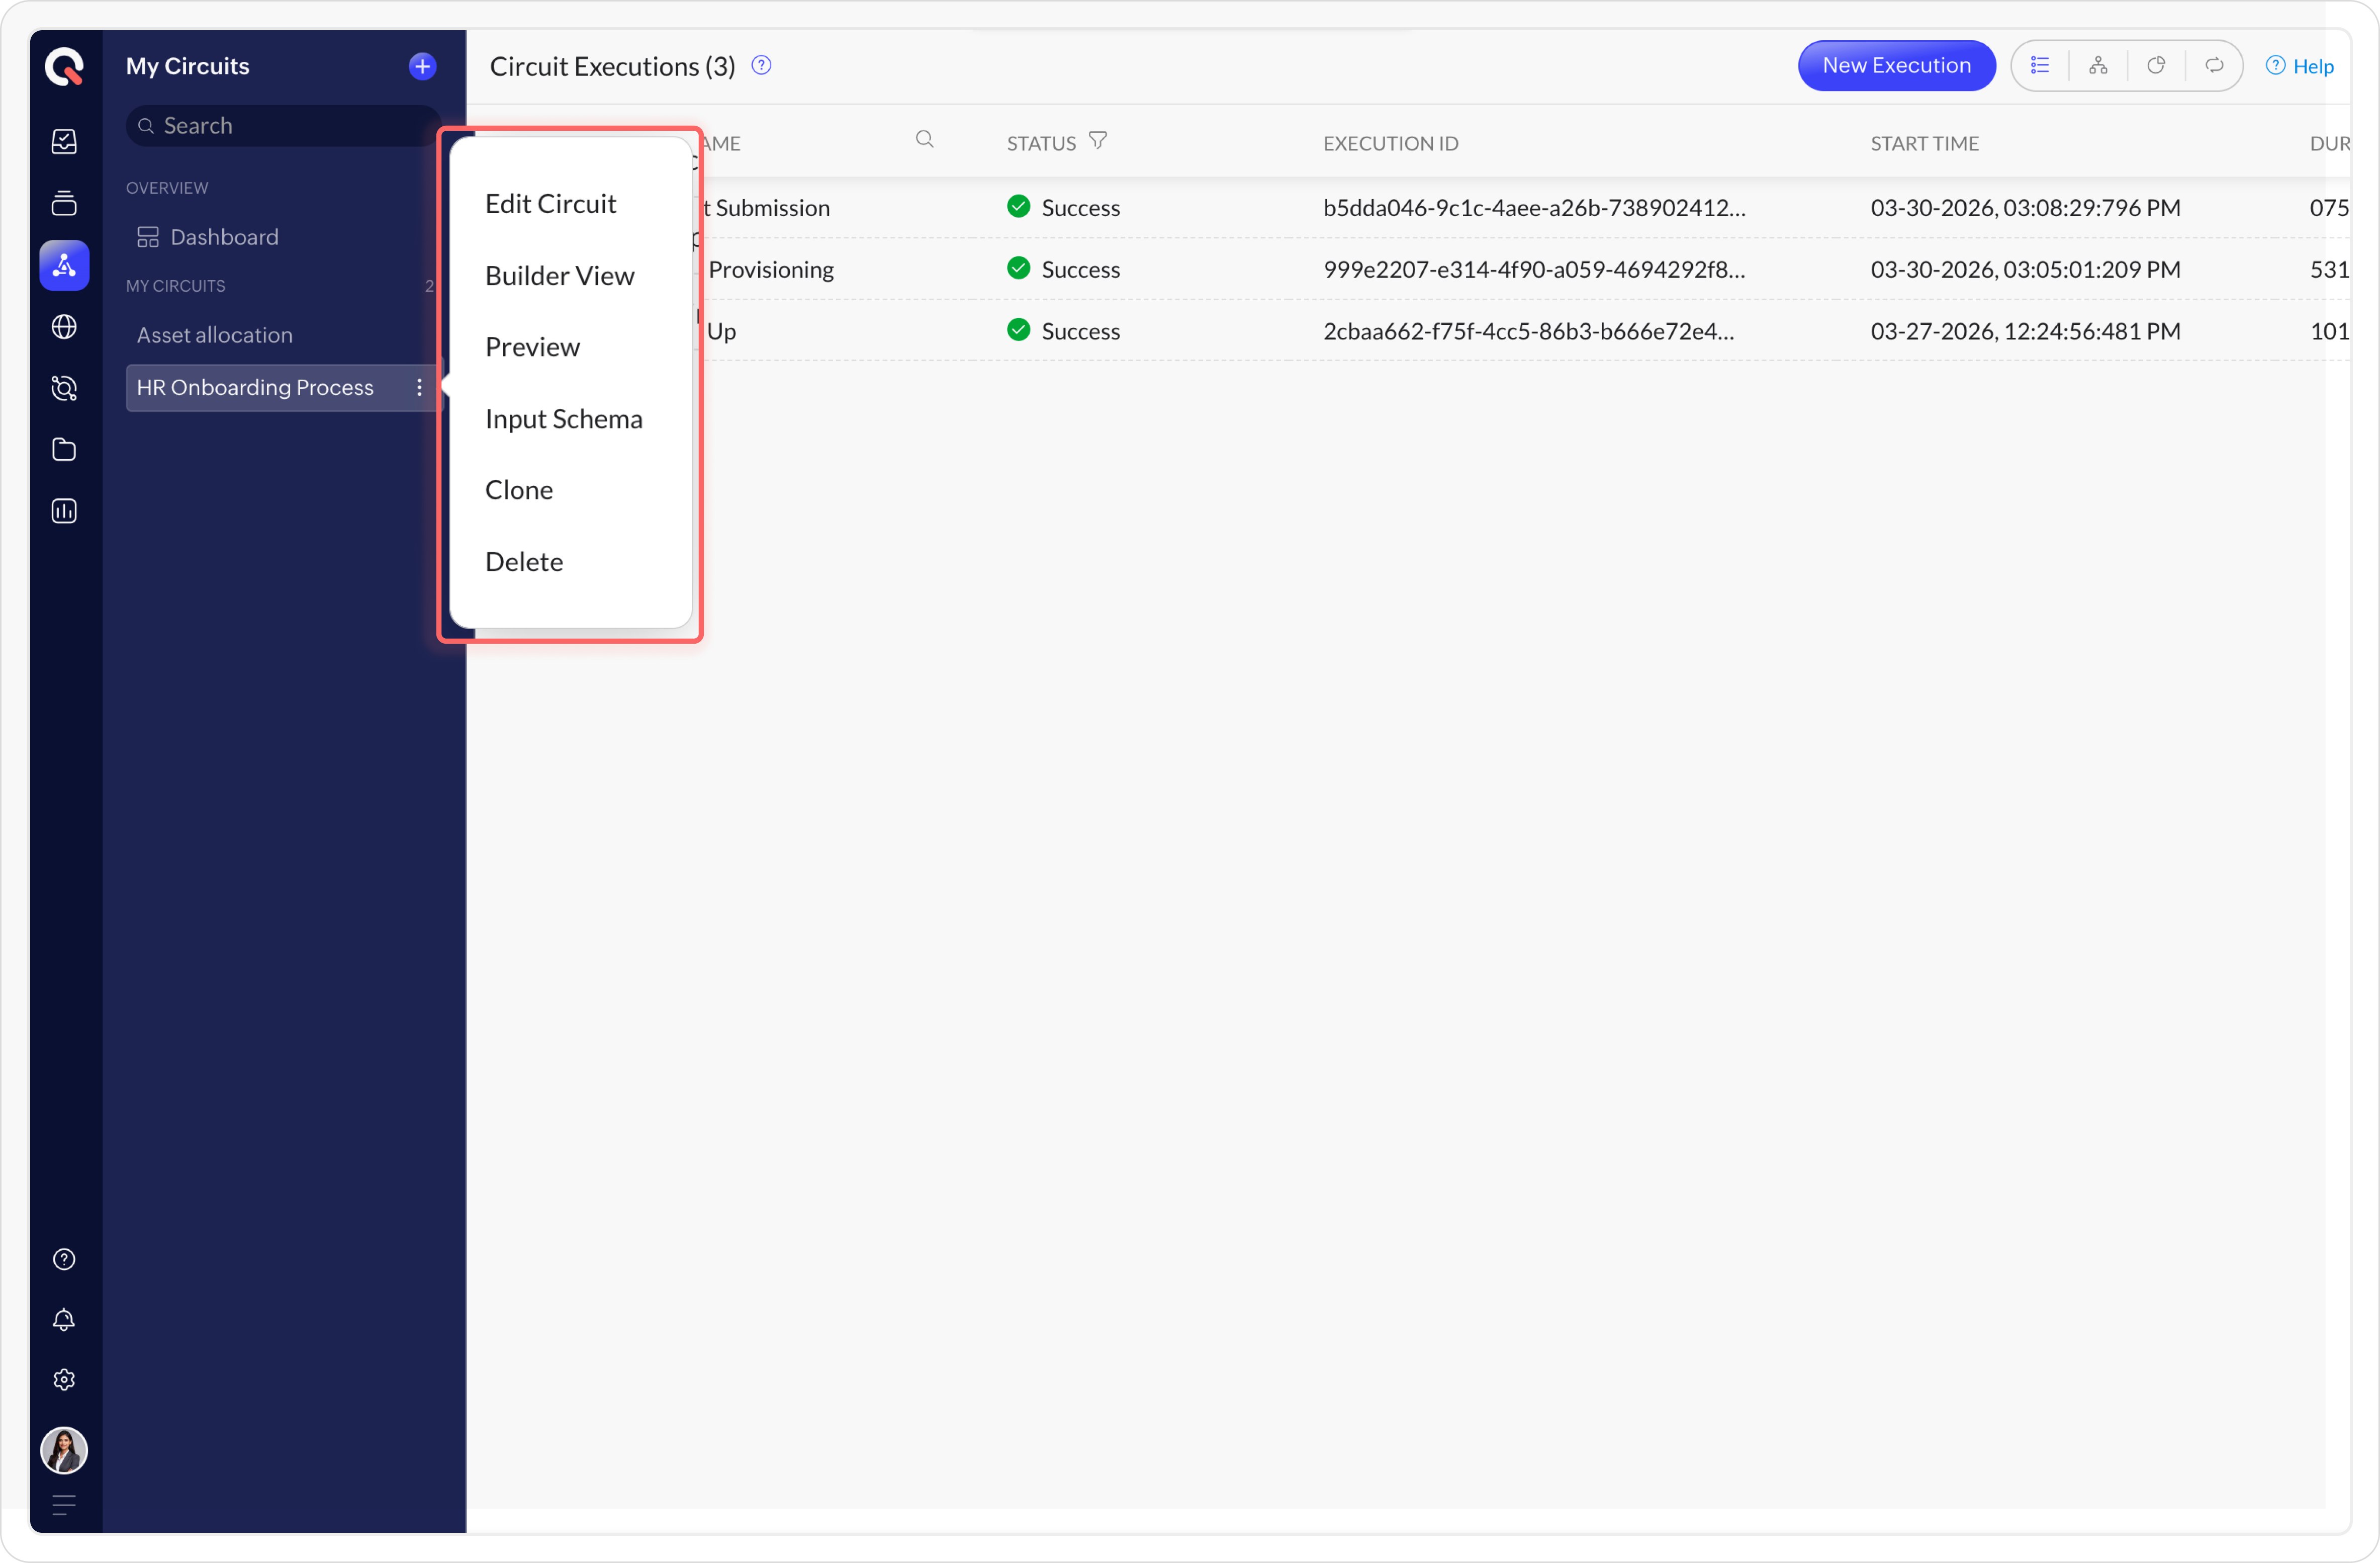The width and height of the screenshot is (2380, 1563).
Task: Select Input Schema menu entry
Action: click(x=563, y=419)
